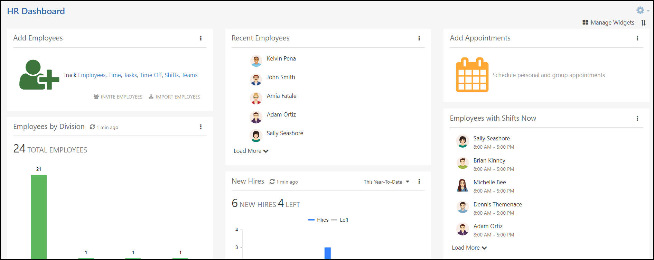
Task: Click Adam Ortiz's avatar in Recent Employees
Action: pyautogui.click(x=256, y=117)
